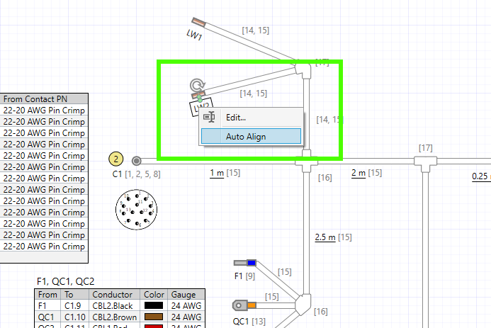Viewport: 491px width, 328px height.
Task: Select the yellow balloon numbered 2
Action: [x=116, y=159]
